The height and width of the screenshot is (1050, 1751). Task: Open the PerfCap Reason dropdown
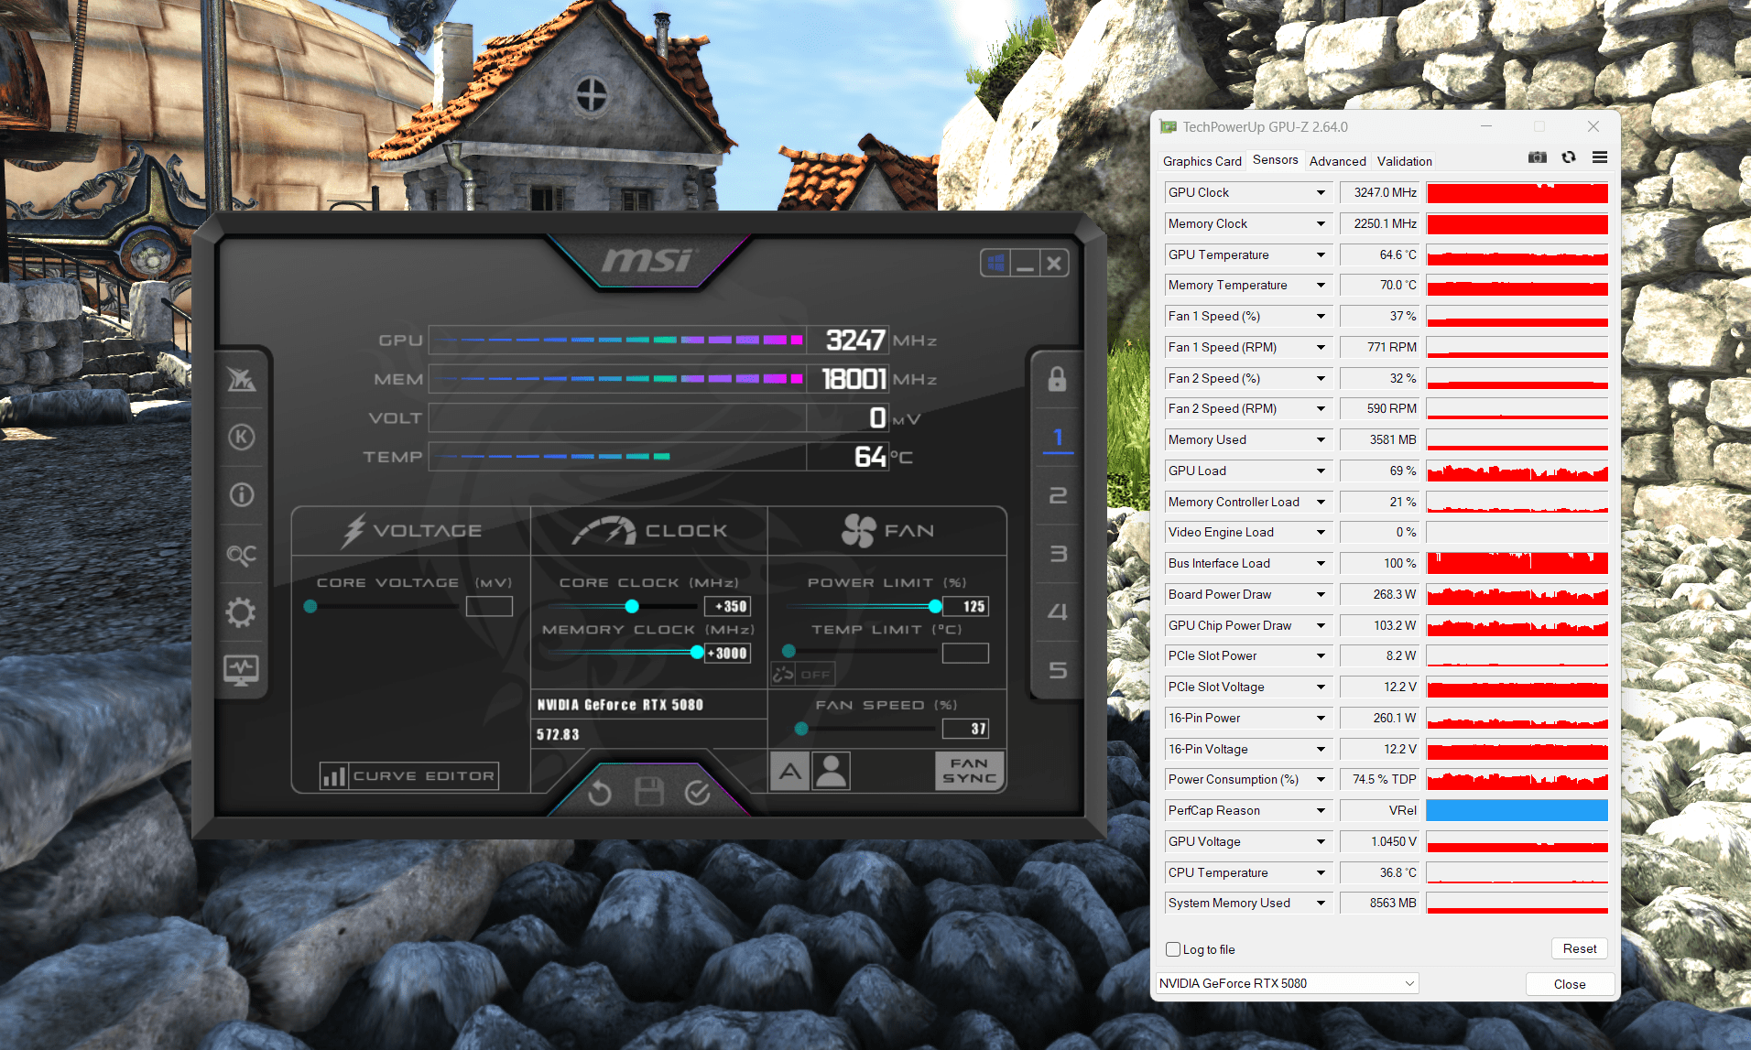pos(1321,811)
